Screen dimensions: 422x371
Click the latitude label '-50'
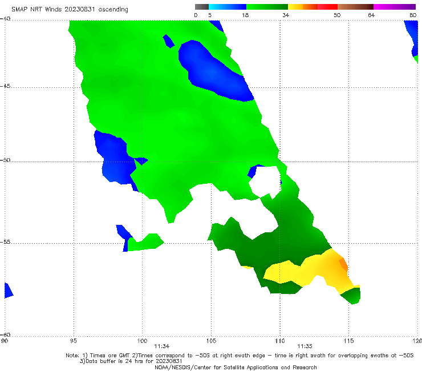pos(5,160)
